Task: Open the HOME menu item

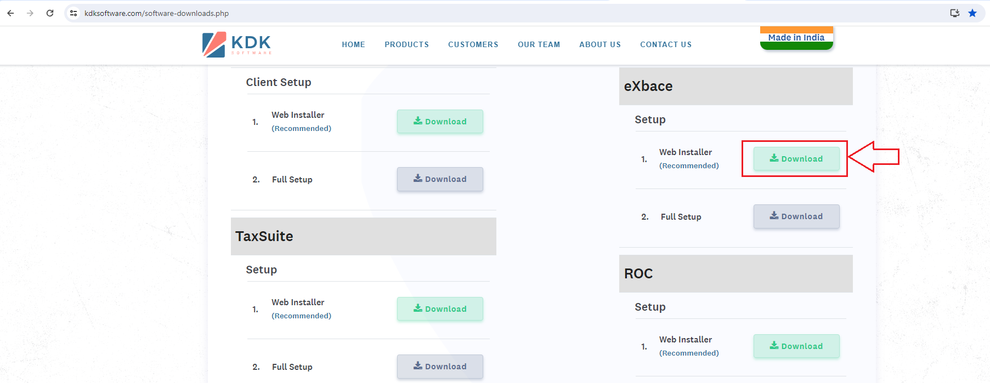Action: coord(353,44)
